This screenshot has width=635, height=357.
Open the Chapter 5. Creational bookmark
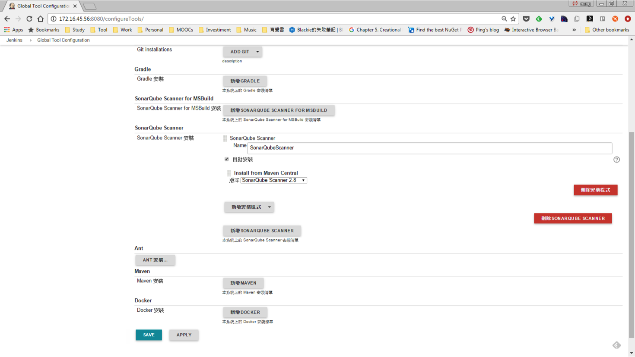pos(375,30)
